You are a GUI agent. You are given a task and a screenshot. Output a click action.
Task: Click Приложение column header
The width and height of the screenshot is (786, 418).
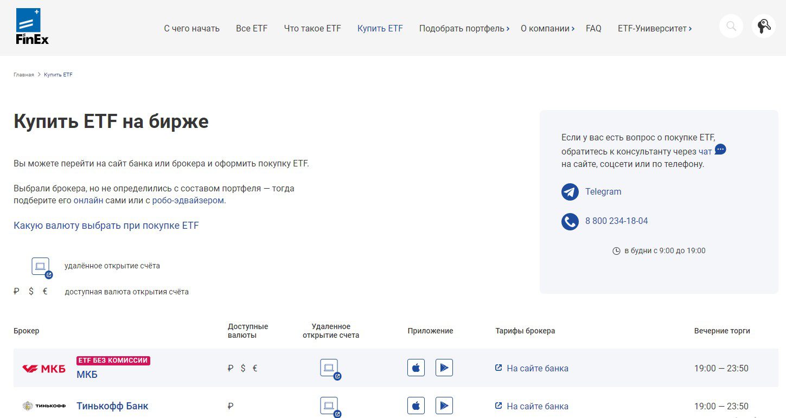[x=430, y=331]
